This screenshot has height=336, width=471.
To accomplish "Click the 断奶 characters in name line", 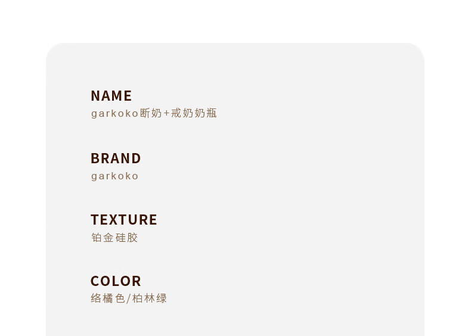I will pos(151,113).
